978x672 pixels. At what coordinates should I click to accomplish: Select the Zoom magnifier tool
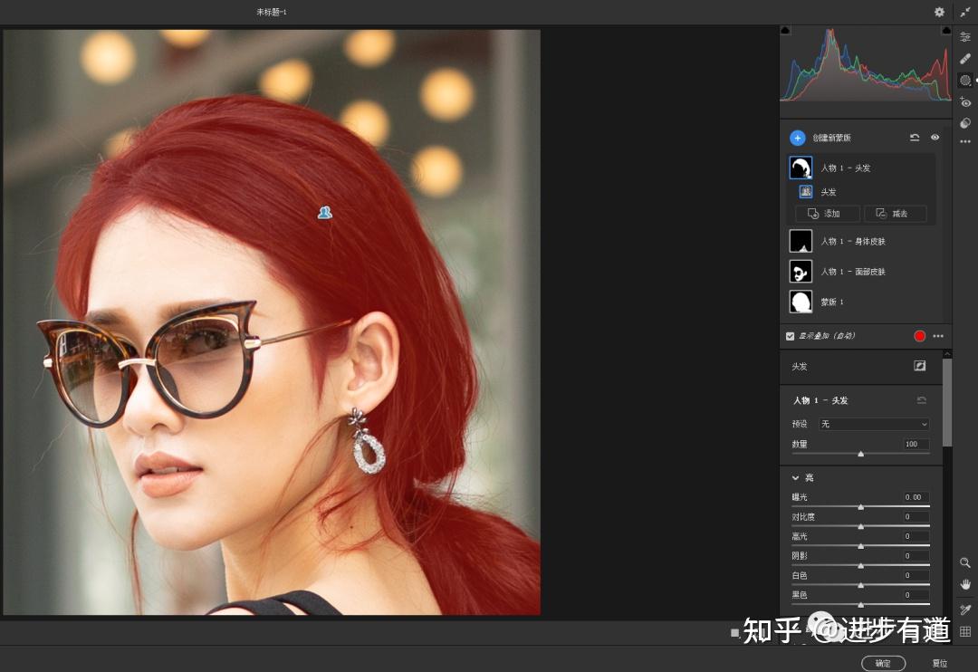pos(965,562)
